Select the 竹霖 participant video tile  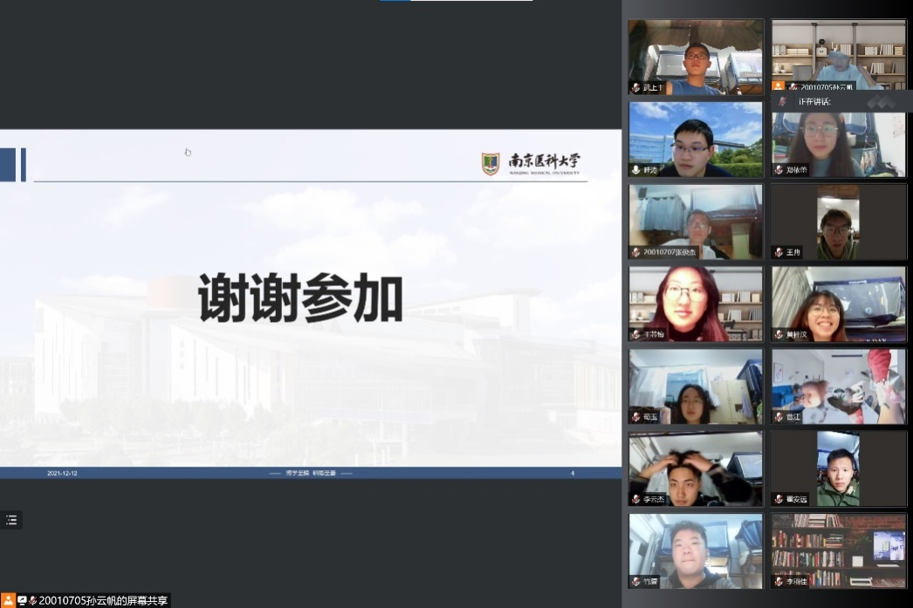coord(696,550)
